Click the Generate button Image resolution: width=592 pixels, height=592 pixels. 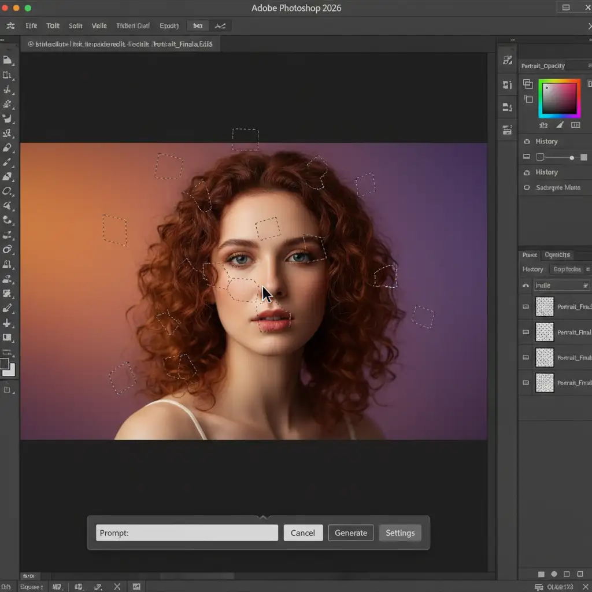coord(351,533)
